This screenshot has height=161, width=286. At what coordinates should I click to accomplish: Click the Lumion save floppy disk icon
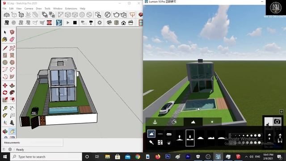tap(280, 141)
